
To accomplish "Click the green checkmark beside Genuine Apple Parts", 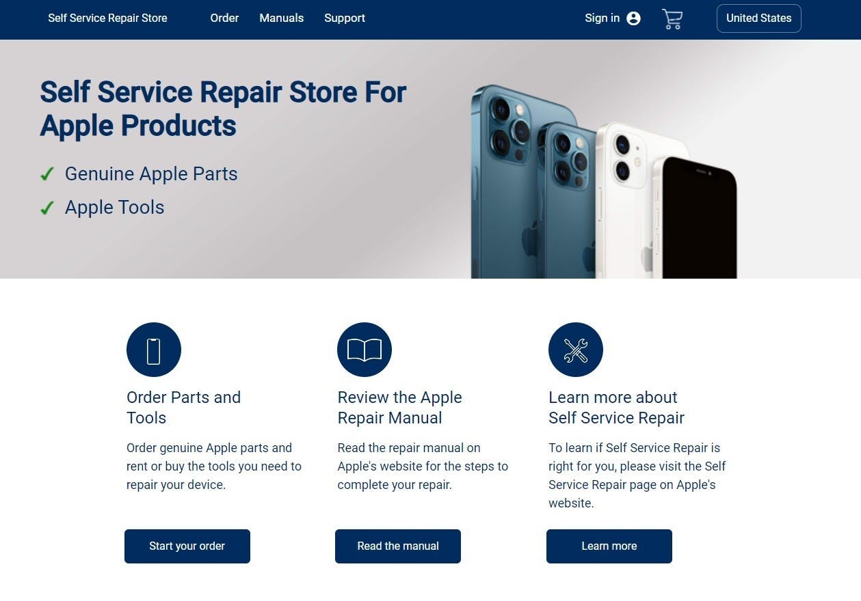I will pos(47,174).
